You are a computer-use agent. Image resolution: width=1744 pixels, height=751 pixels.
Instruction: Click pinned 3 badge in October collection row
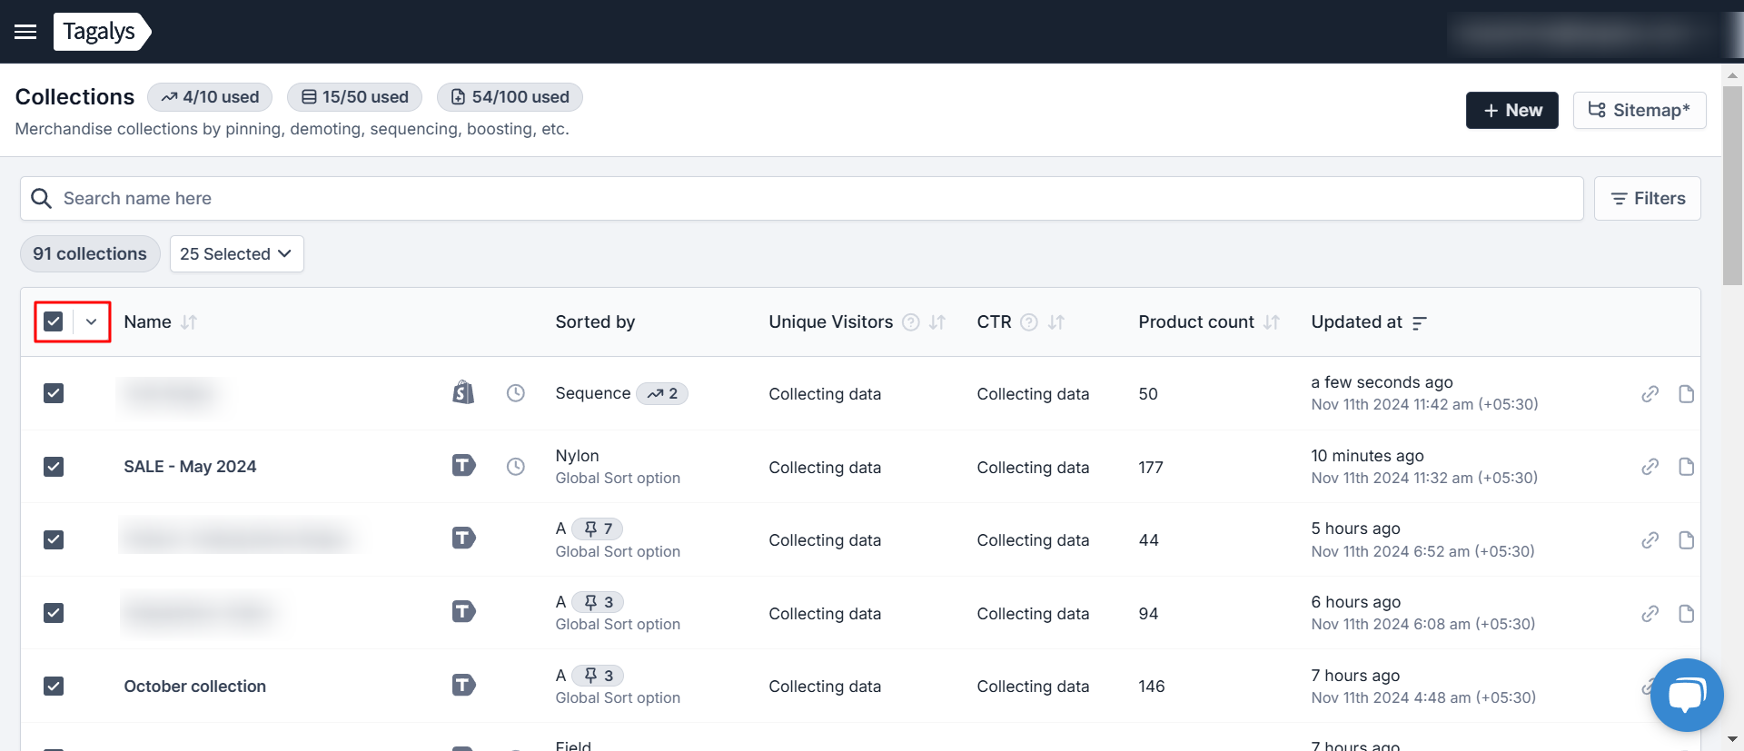[598, 676]
